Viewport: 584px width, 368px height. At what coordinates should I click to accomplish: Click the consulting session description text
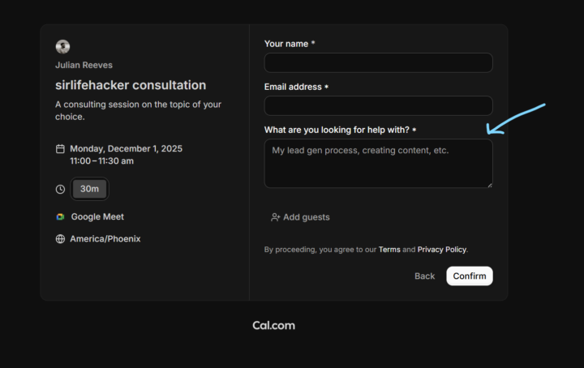138,110
